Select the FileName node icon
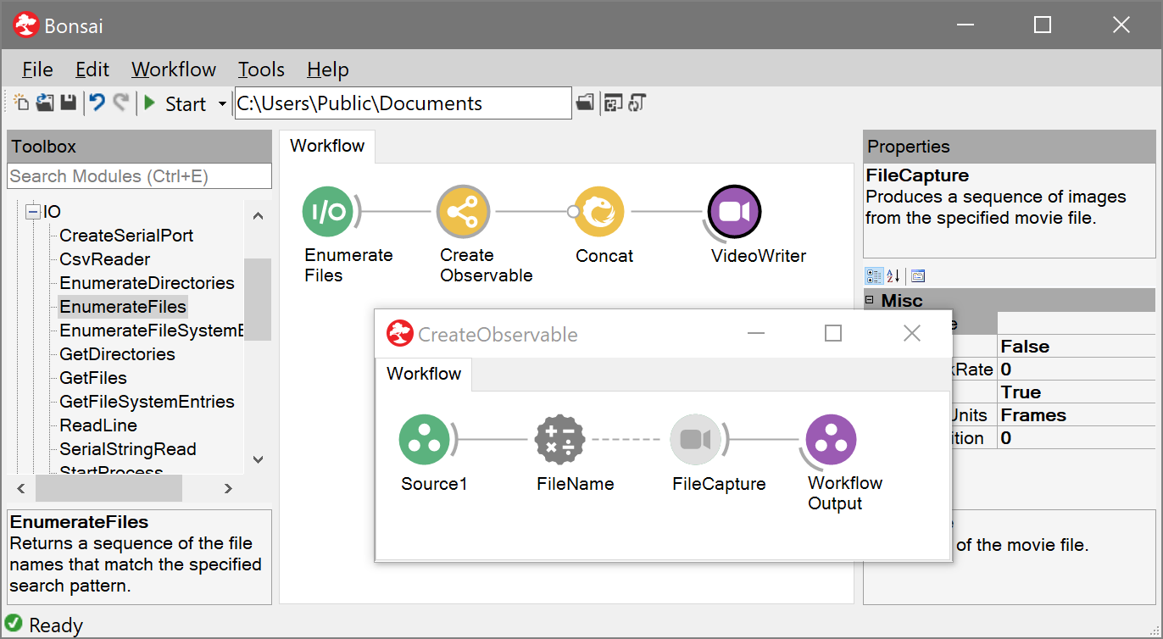The image size is (1163, 639). [x=560, y=440]
